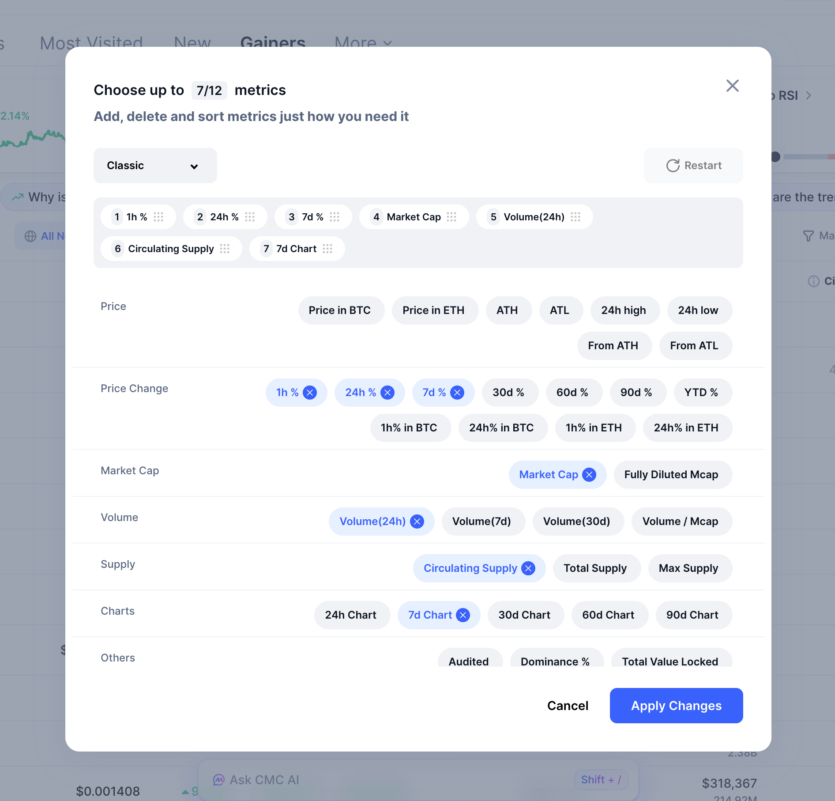Enable Fully Diluted Mcap metric

(x=671, y=475)
